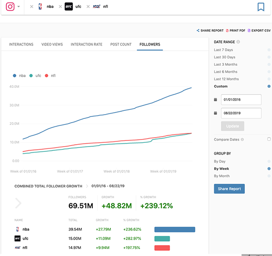Select Last 30 Days date range
The height and width of the screenshot is (256, 272).
tap(242, 57)
